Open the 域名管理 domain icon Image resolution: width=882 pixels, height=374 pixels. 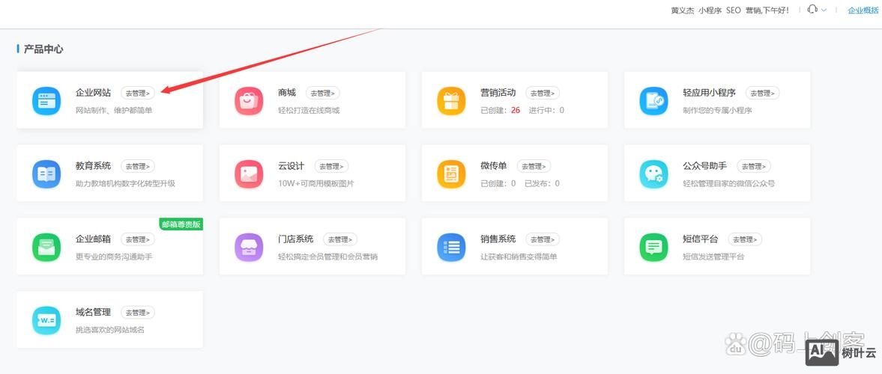[46, 321]
